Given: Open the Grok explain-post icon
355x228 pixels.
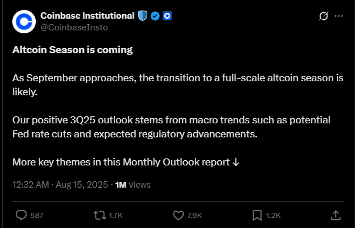Looking at the screenshot, I should (323, 16).
